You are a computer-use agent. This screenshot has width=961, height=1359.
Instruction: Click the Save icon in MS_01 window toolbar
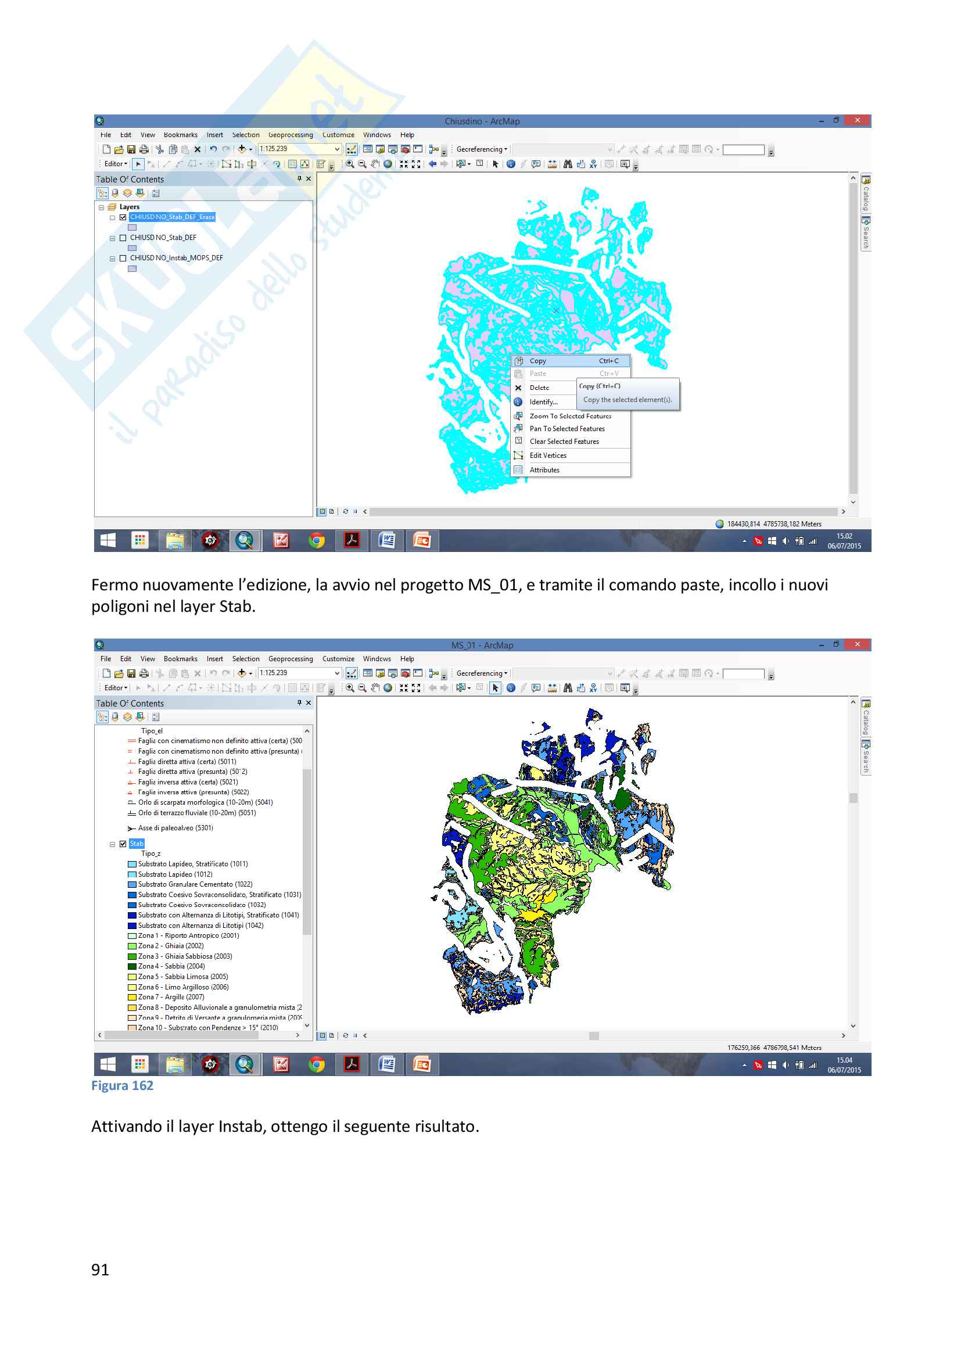(131, 673)
